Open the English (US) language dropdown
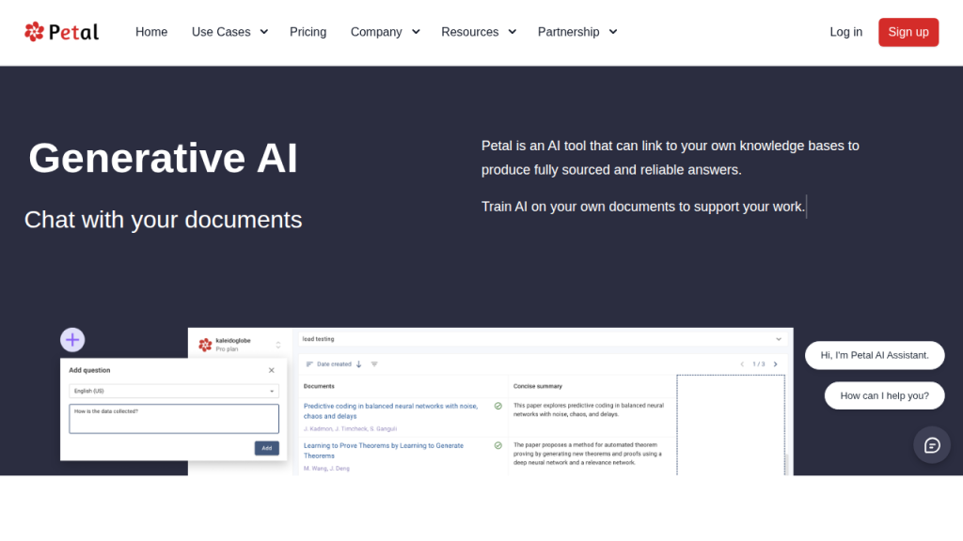This screenshot has width=963, height=541. (174, 391)
